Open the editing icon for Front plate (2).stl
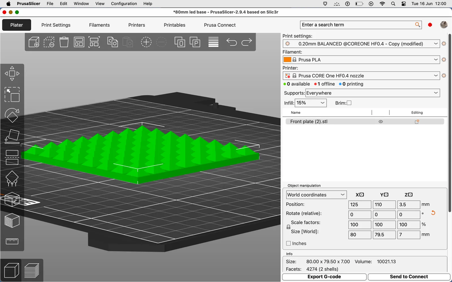Viewport: 452px width, 282px height. 417,122
